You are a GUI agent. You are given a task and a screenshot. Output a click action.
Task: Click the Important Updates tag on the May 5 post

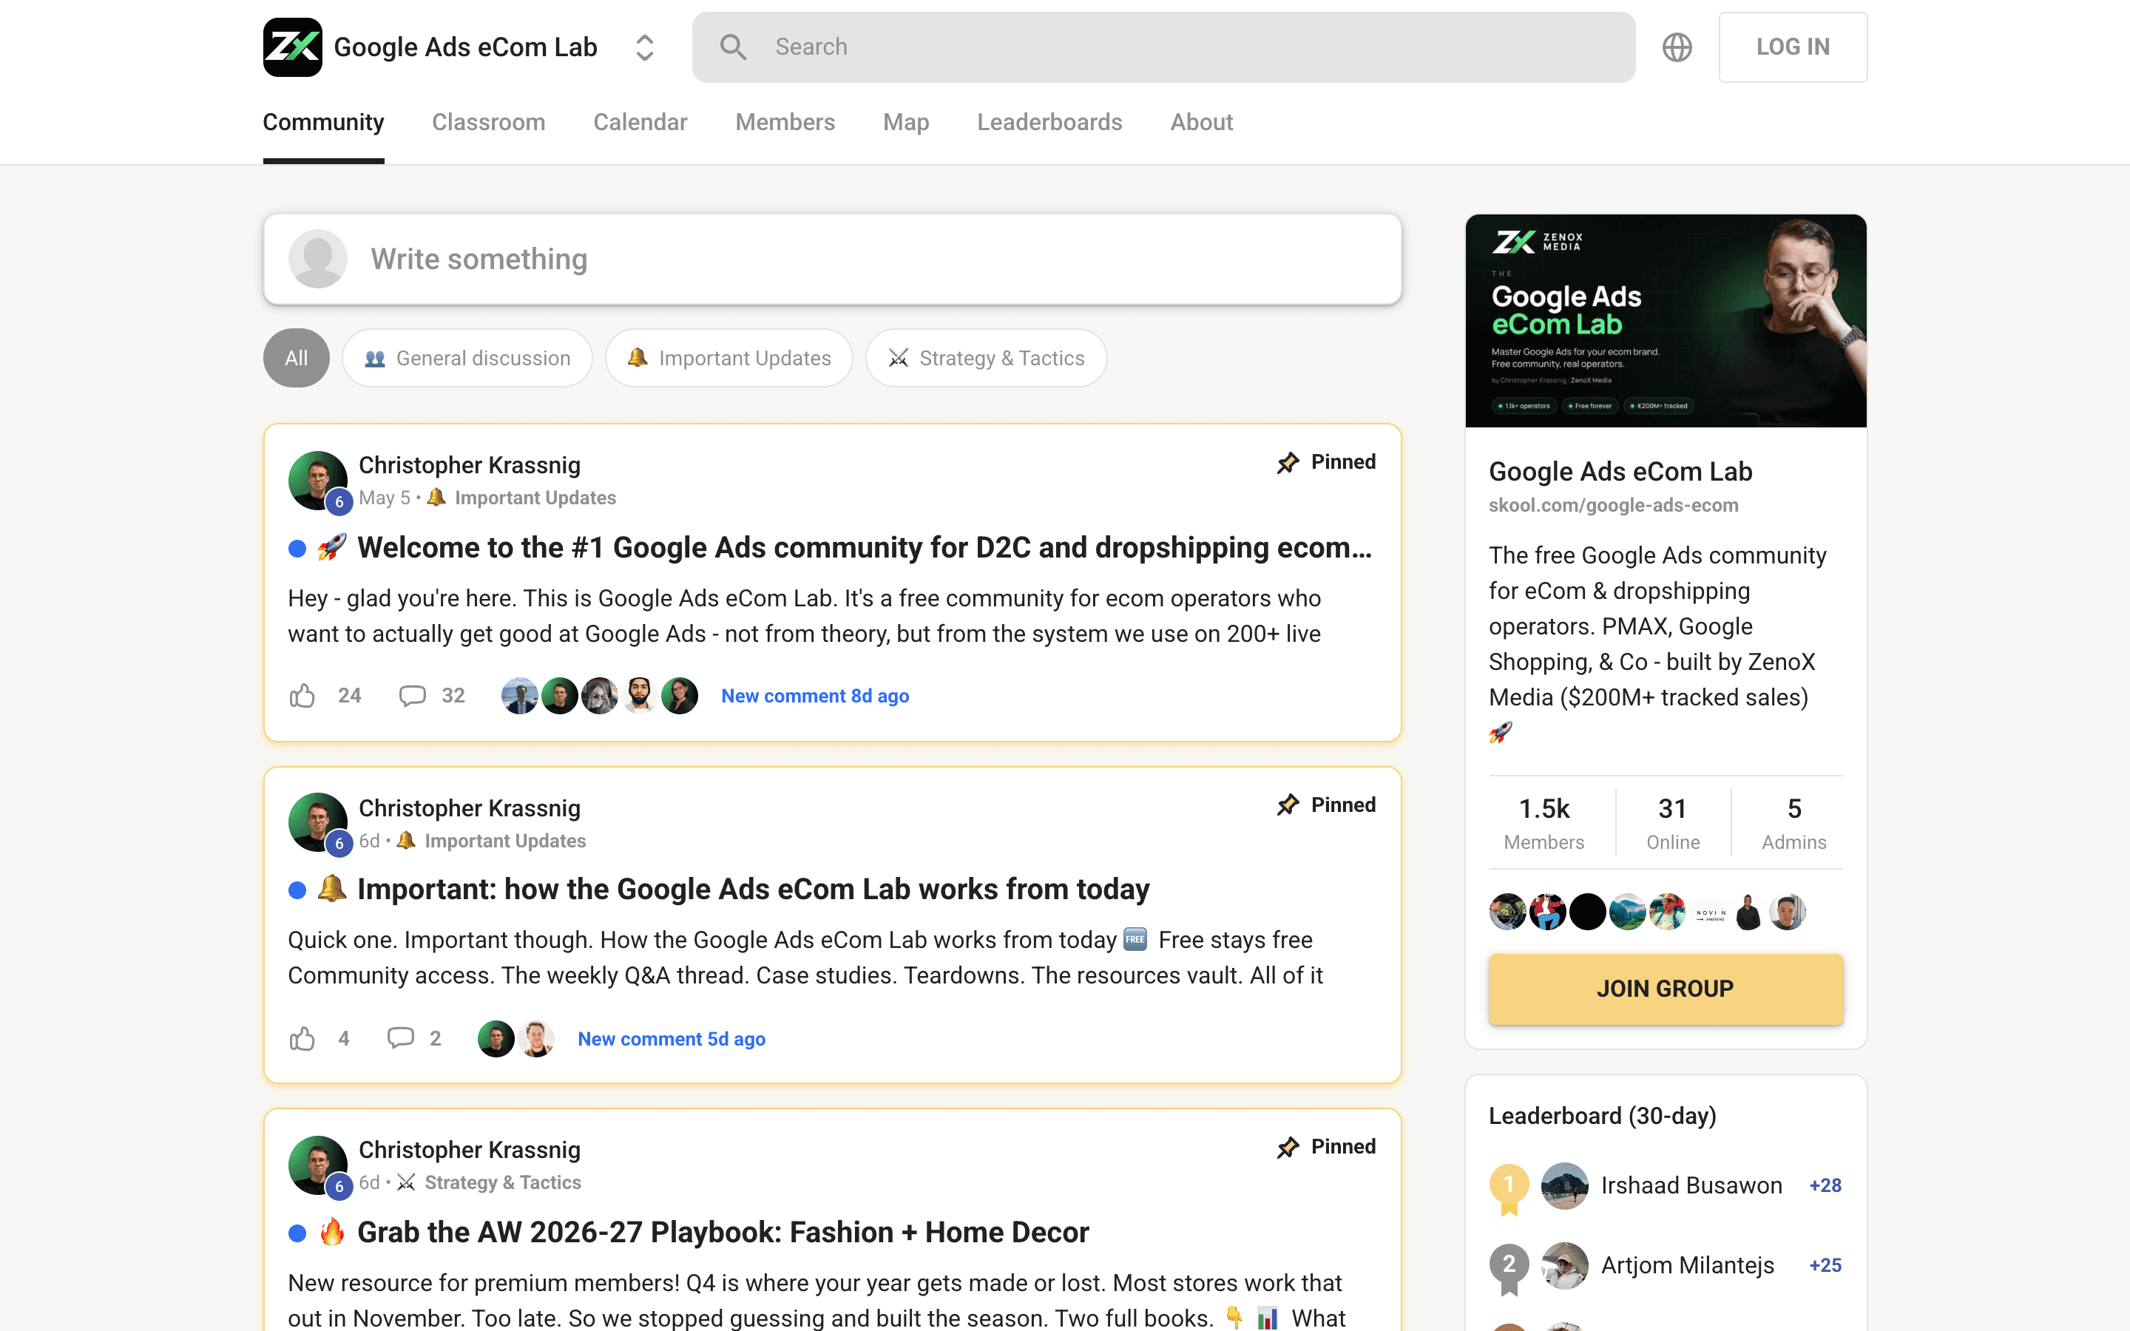coord(534,498)
